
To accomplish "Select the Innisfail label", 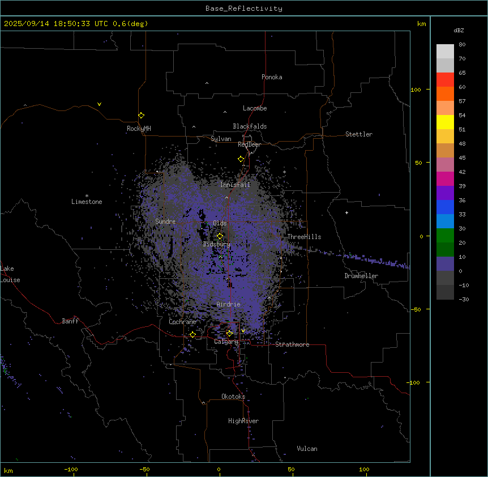I will 236,185.
